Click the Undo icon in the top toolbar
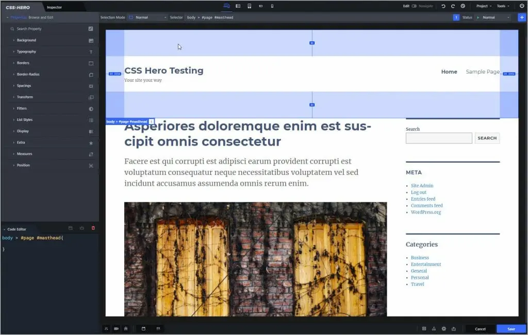This screenshot has height=335, width=528. coord(443,6)
